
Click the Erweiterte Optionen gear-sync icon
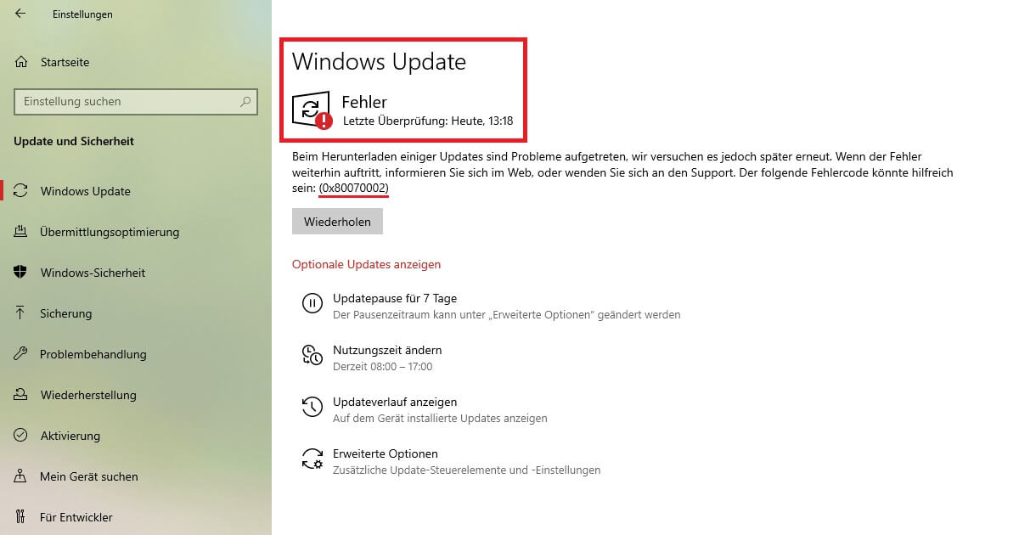(312, 459)
